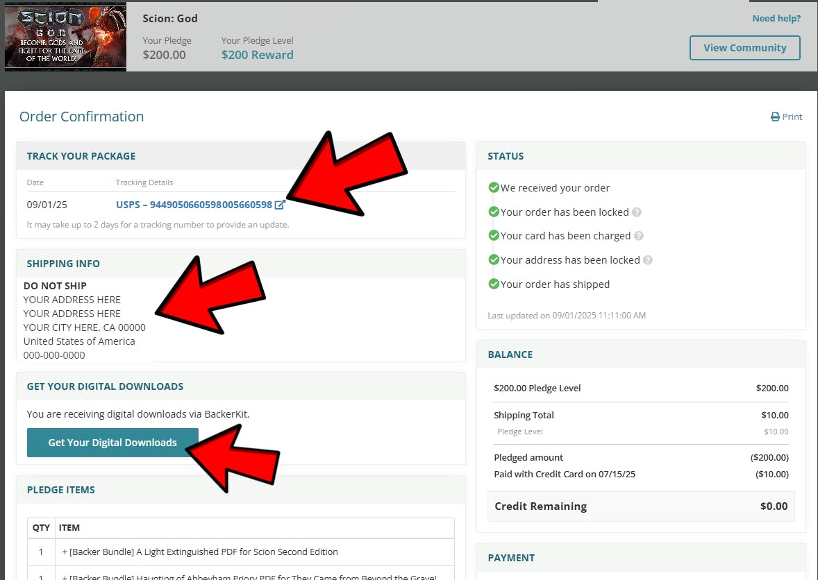Click help icon beside 'Your address has been locked'

648,260
